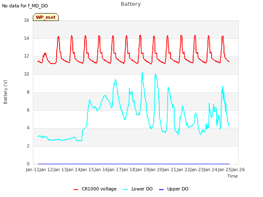Click the Battery (V) y-axis label
The image size is (263, 197).
click(x=5, y=92)
